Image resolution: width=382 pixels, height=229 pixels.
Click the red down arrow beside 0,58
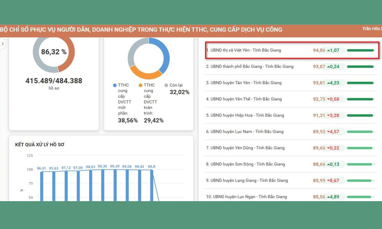pos(329,99)
